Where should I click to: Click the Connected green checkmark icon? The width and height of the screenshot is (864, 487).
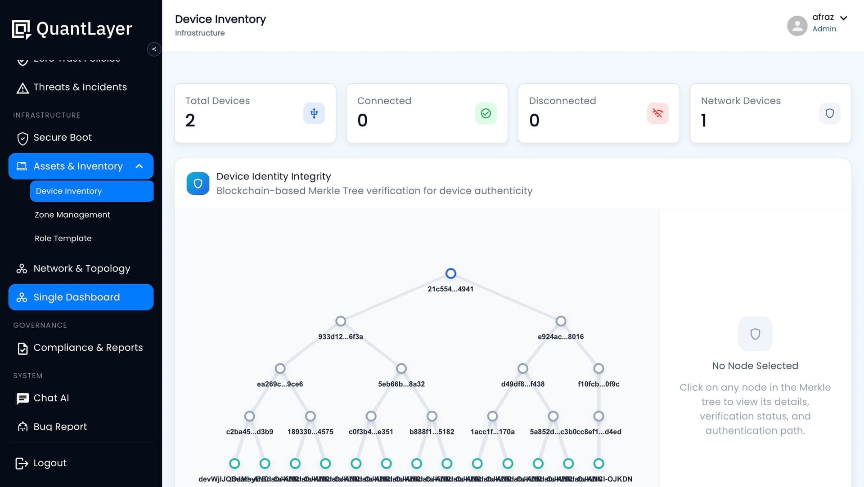point(486,113)
